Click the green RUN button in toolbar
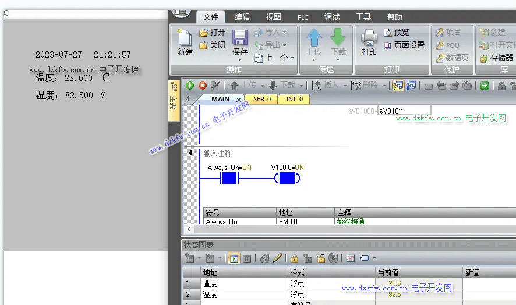Screen dimensions: 516x305 tap(190, 86)
